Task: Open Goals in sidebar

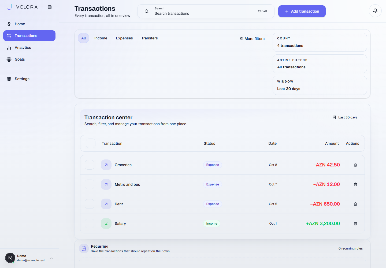Action: click(29, 59)
